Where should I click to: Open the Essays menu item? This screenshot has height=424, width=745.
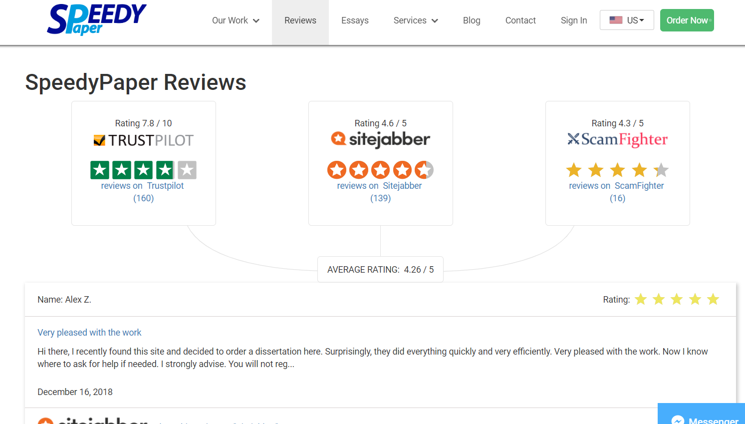355,20
